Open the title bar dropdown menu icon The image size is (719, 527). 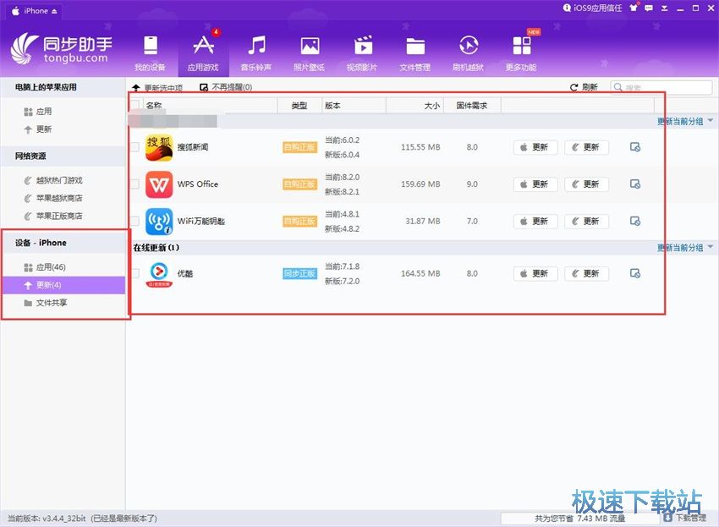(x=664, y=8)
